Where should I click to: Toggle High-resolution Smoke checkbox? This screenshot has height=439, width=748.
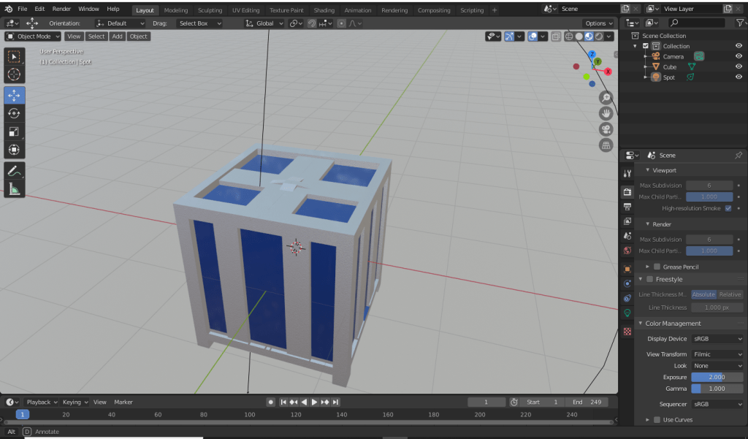point(728,208)
